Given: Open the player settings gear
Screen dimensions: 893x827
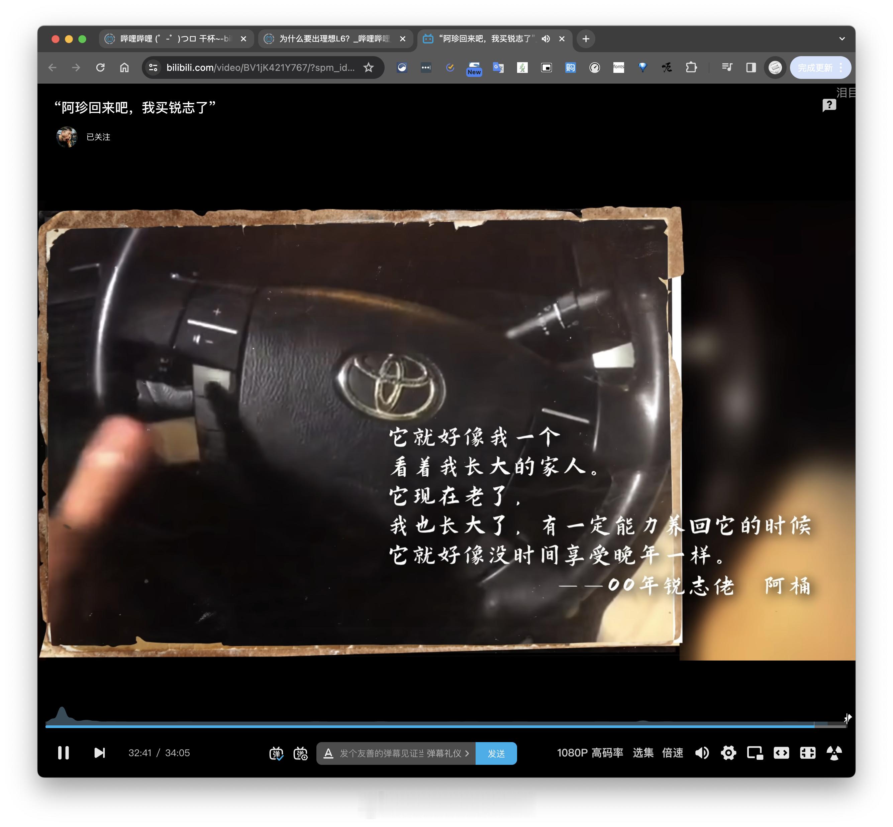Looking at the screenshot, I should (x=728, y=753).
